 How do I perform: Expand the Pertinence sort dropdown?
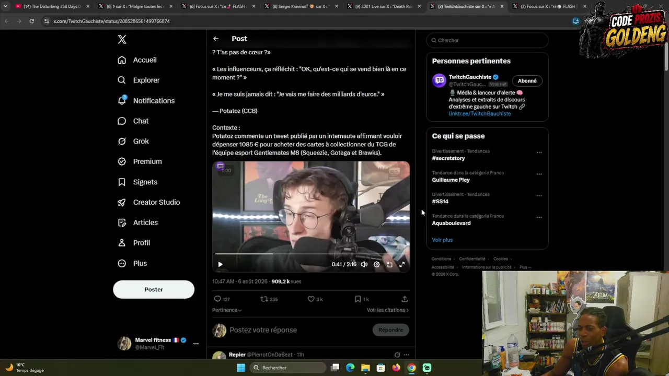[x=227, y=310]
